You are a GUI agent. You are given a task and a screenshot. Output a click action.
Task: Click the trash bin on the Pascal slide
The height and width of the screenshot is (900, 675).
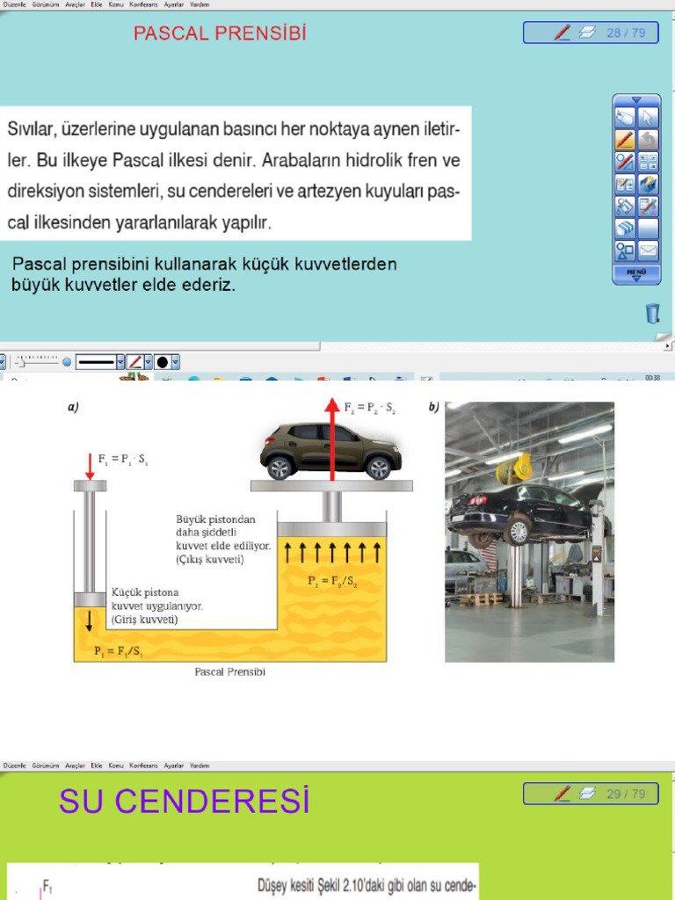[653, 314]
